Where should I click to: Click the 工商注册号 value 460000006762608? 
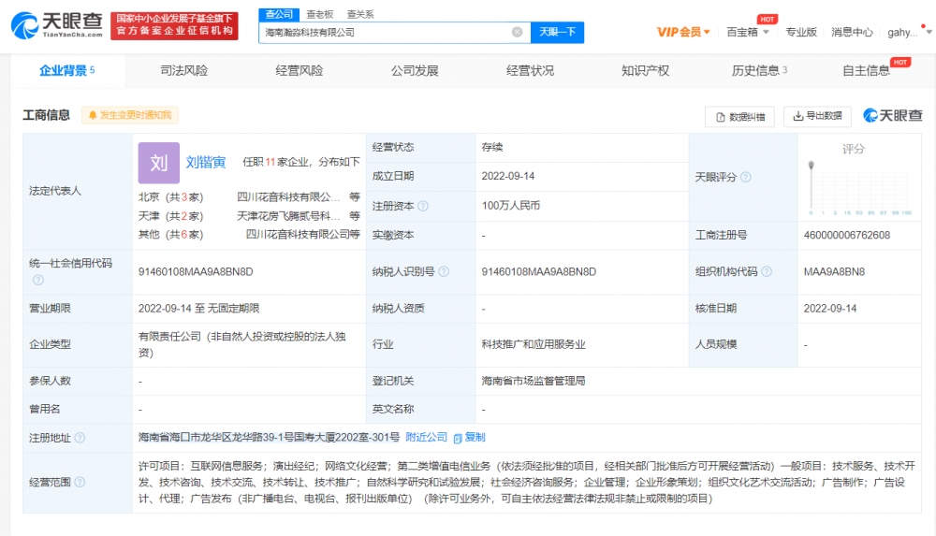[846, 235]
